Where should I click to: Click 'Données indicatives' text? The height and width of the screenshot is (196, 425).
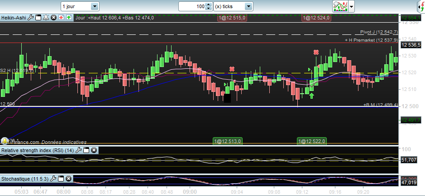64,142
